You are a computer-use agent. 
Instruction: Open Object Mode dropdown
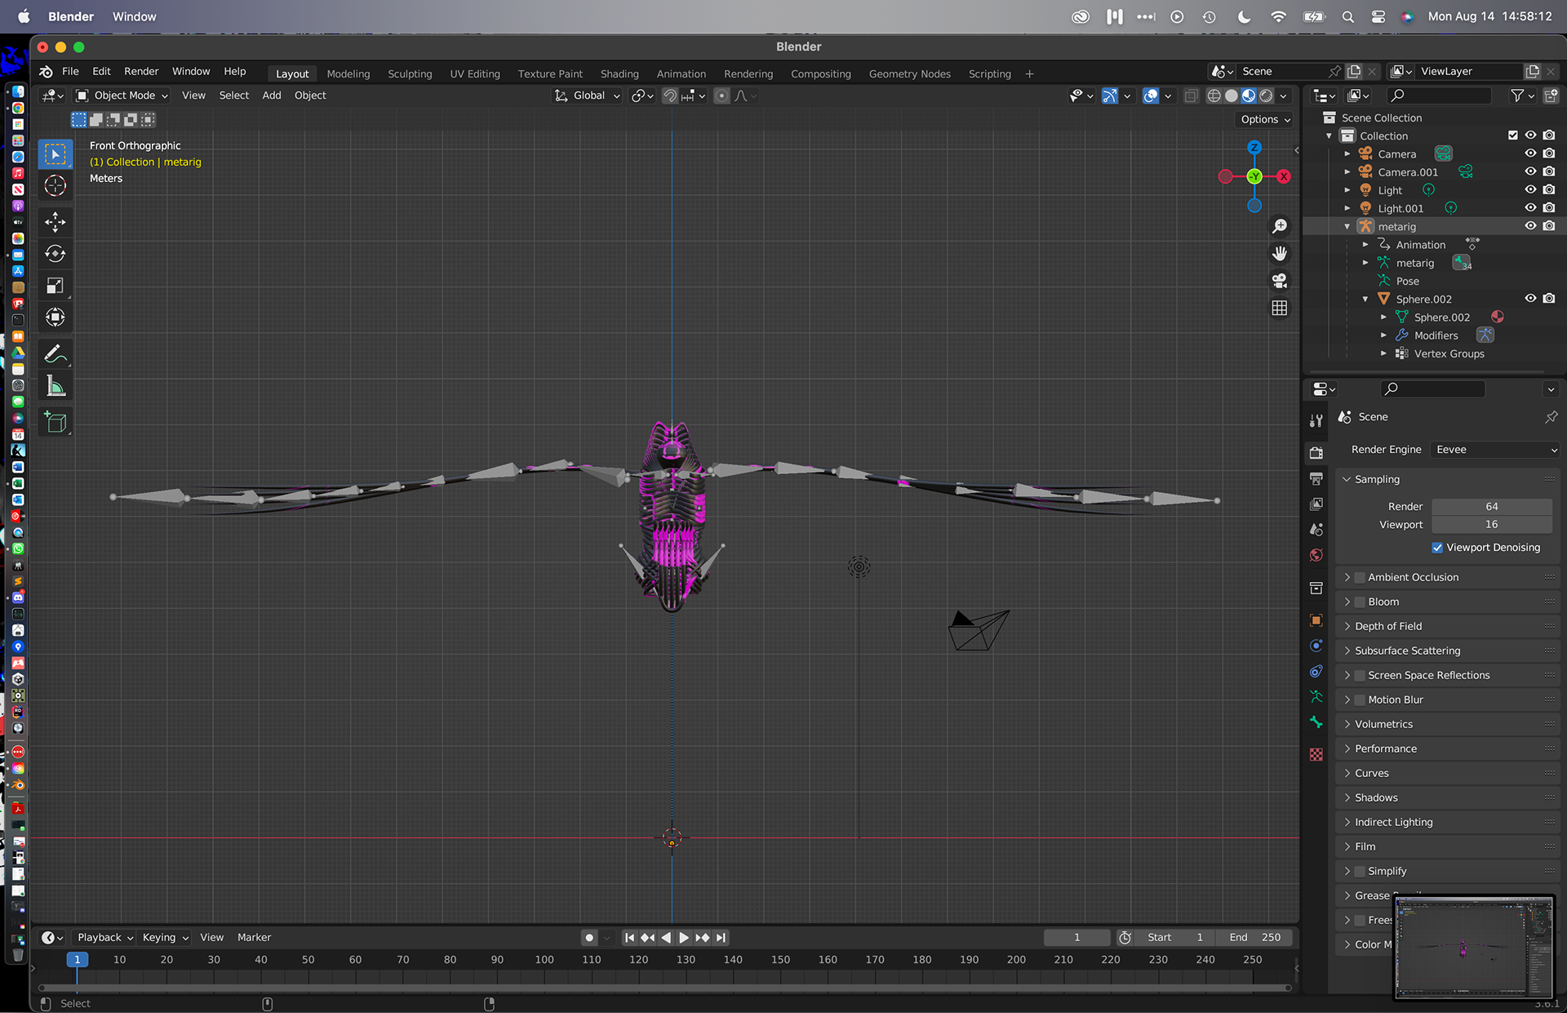[122, 96]
